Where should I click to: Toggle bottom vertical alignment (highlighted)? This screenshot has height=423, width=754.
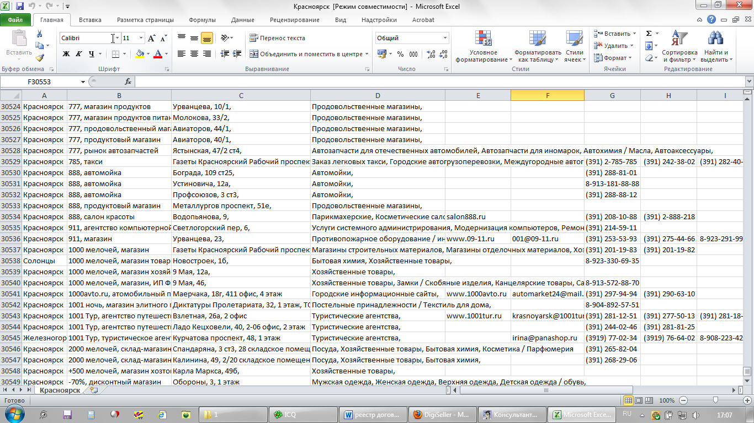point(207,38)
